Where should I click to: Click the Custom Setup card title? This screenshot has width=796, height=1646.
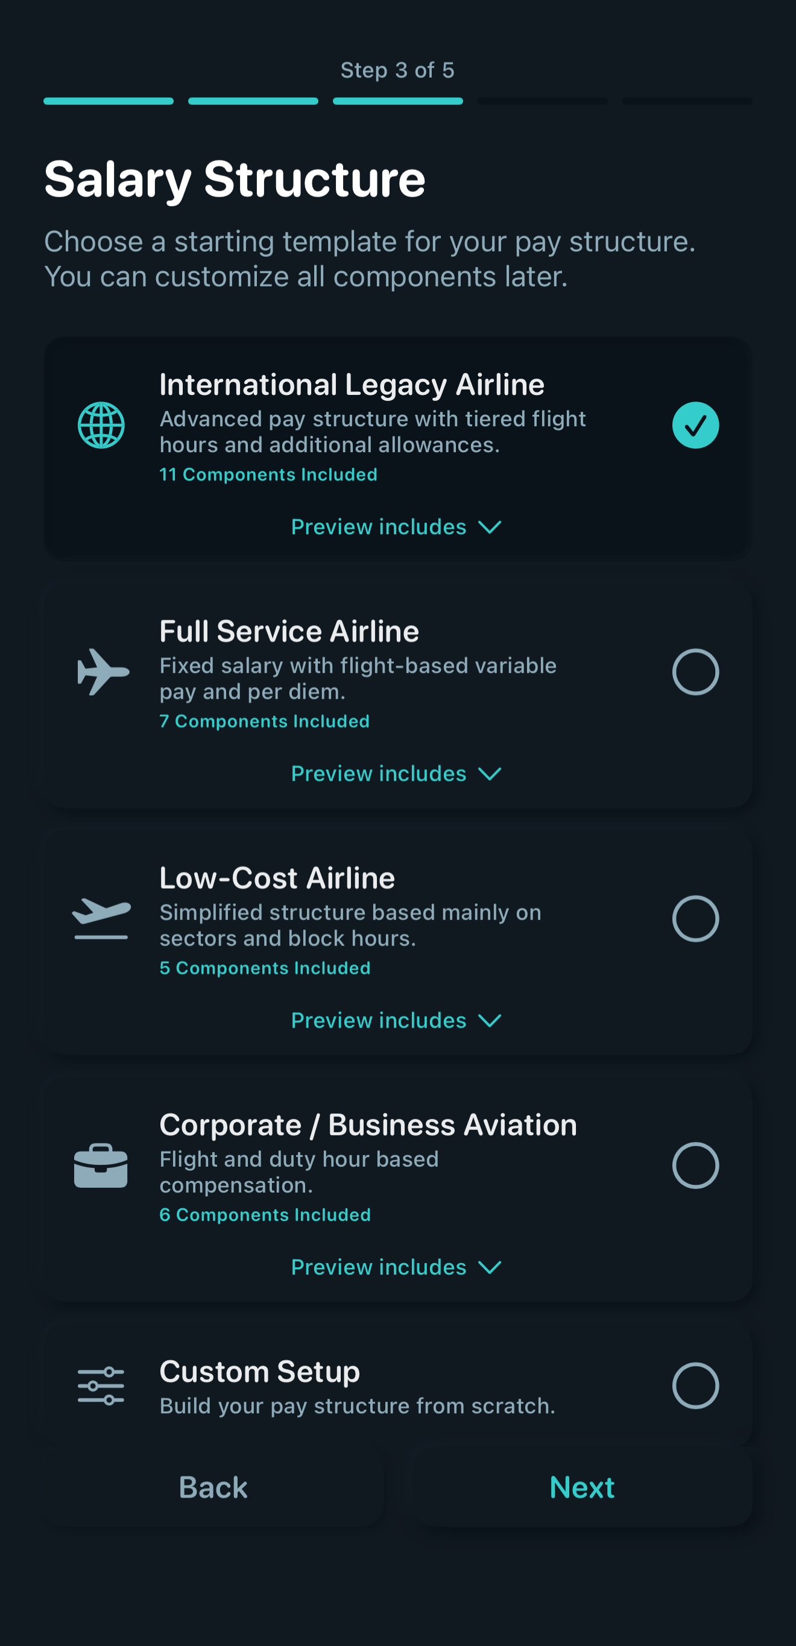(x=259, y=1371)
